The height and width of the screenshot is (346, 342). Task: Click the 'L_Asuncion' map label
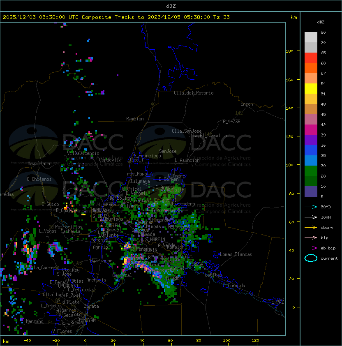[x=187, y=160]
